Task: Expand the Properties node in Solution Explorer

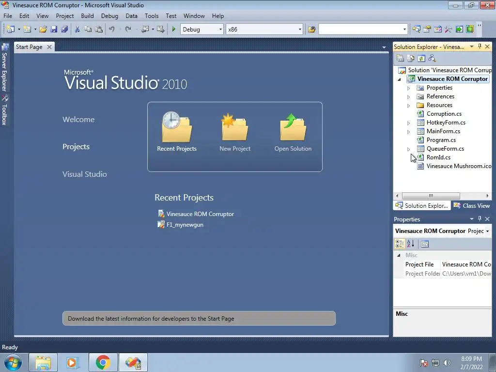Action: pos(408,88)
